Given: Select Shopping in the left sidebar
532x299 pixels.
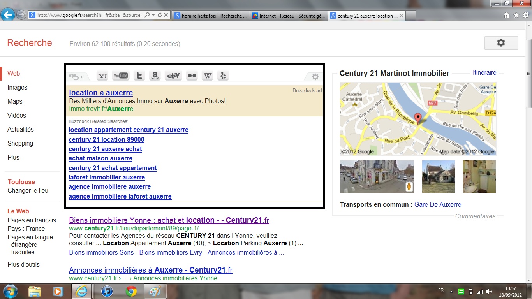Looking at the screenshot, I should (x=20, y=143).
